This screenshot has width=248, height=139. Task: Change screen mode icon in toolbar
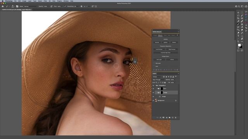click(x=242, y=51)
